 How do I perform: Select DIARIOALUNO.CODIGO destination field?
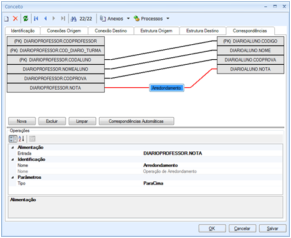coord(250,41)
